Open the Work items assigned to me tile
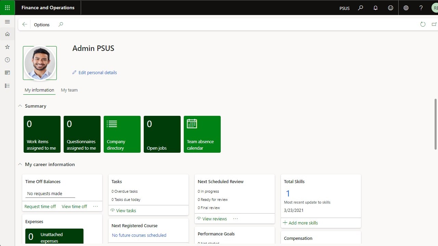This screenshot has height=246, width=438. coord(42,134)
